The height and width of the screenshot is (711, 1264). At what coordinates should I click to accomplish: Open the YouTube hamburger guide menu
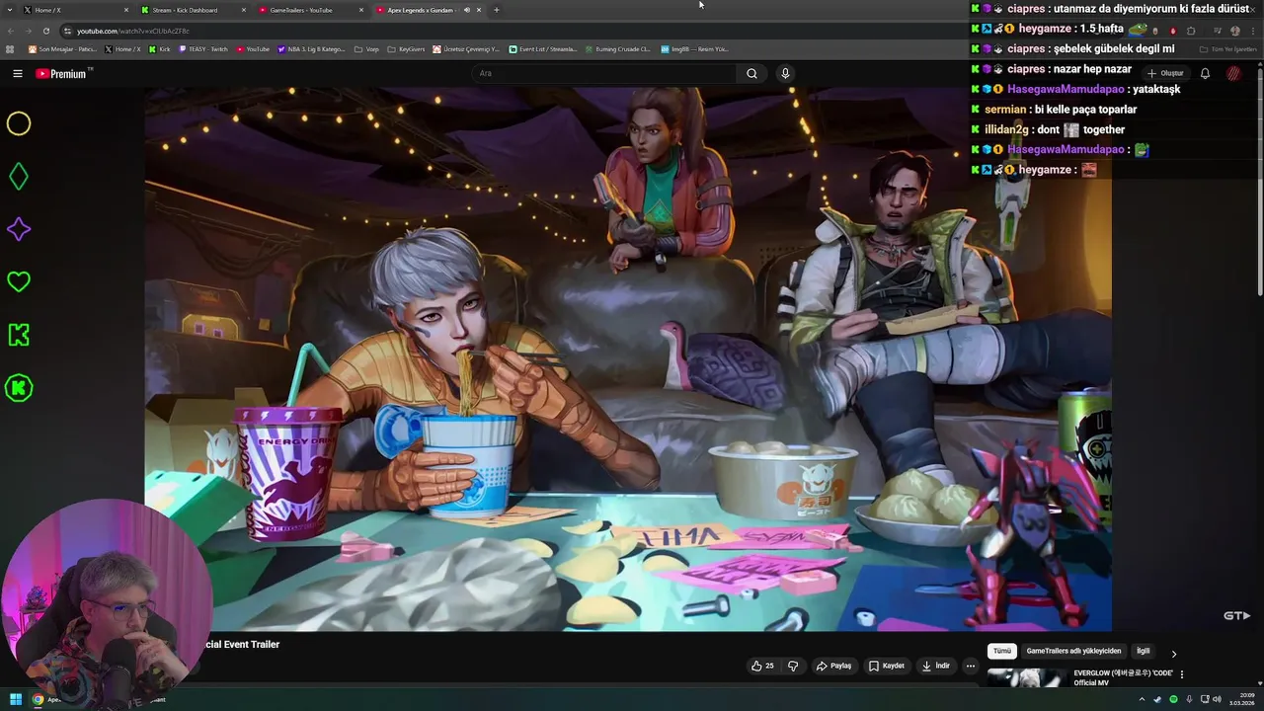pos(17,73)
